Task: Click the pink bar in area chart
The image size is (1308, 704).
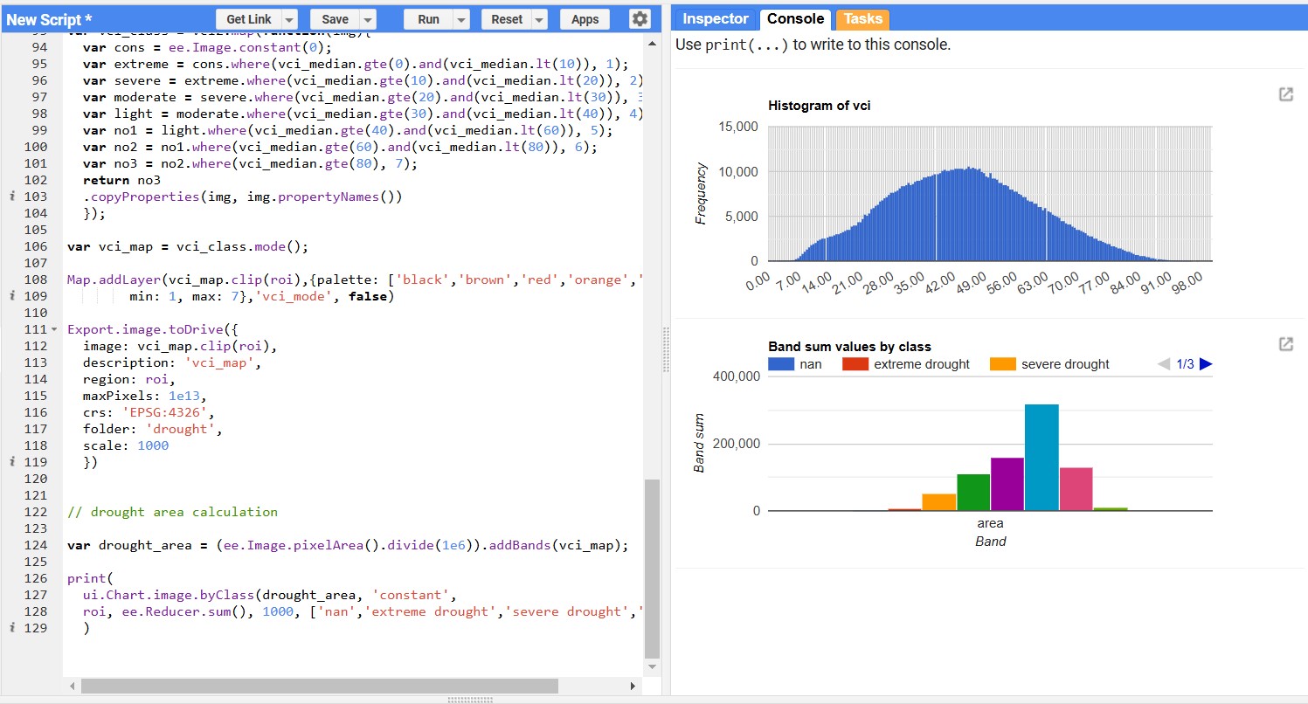Action: point(1076,489)
